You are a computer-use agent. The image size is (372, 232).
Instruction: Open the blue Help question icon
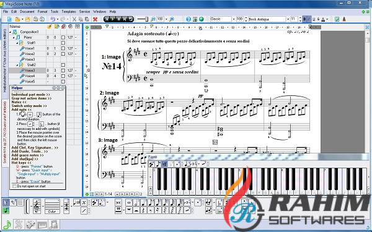click(x=188, y=19)
